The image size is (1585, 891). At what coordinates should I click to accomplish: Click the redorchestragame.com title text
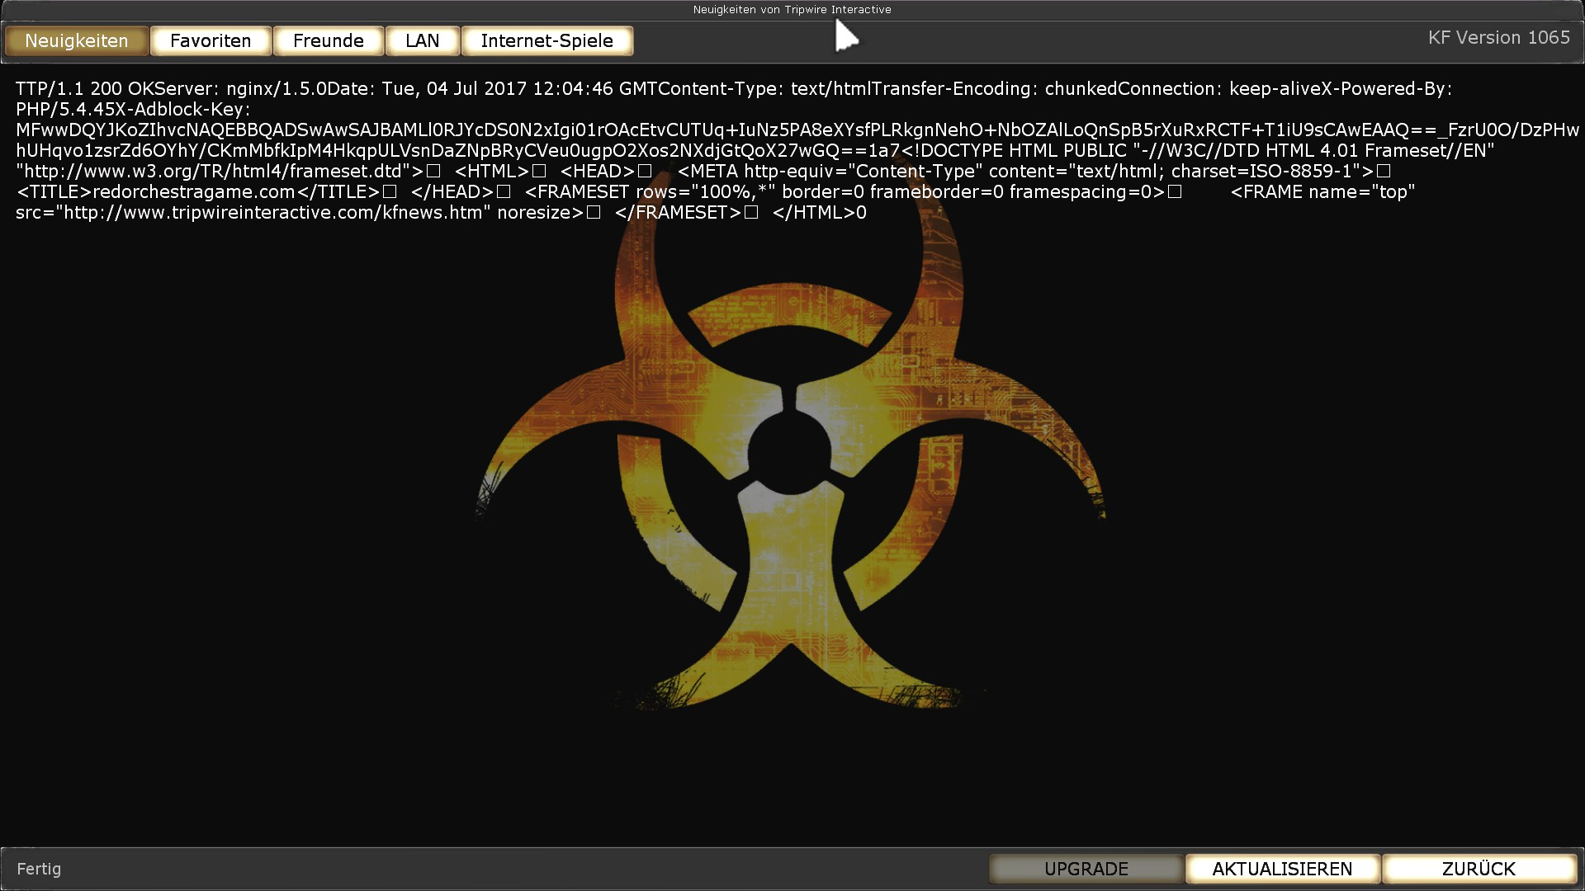point(194,192)
